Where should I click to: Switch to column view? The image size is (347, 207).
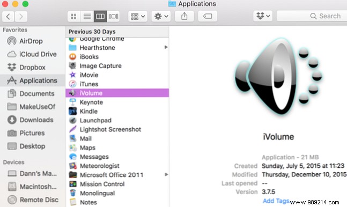coord(100,17)
